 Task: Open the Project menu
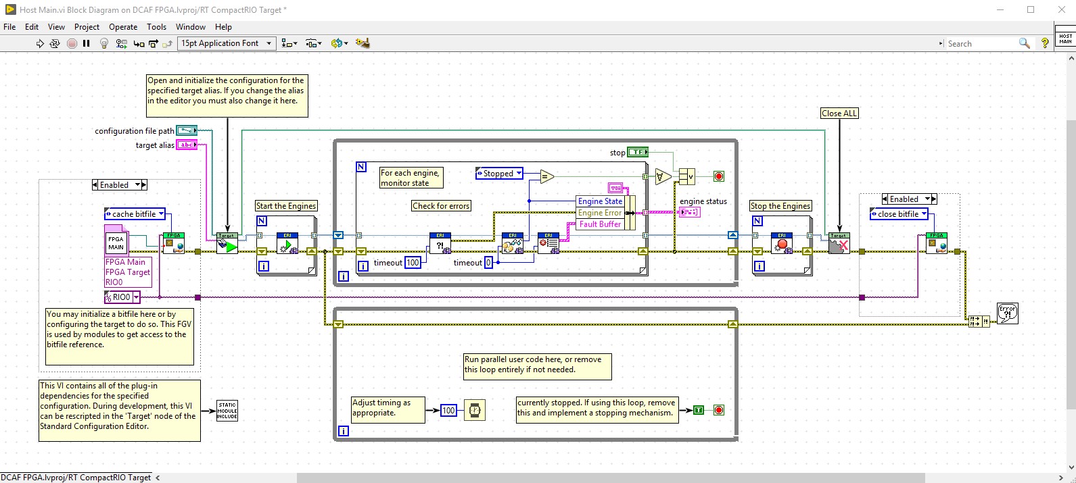pyautogui.click(x=87, y=27)
